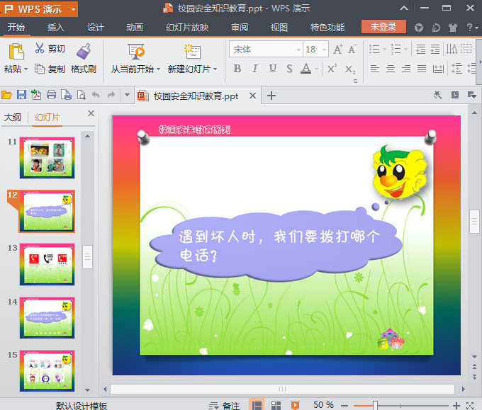Toggle Bold formatting

237,69
